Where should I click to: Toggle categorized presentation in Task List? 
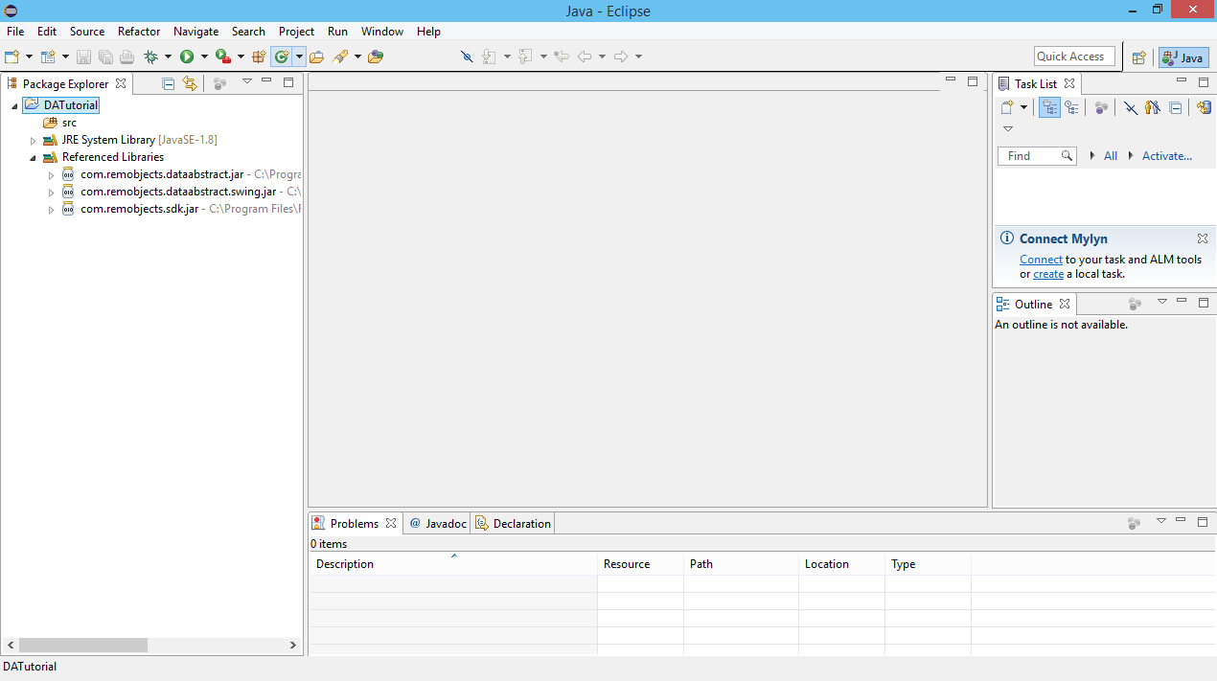coord(1049,107)
